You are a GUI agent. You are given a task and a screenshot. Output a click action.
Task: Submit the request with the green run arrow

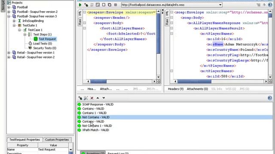(x=80, y=5)
